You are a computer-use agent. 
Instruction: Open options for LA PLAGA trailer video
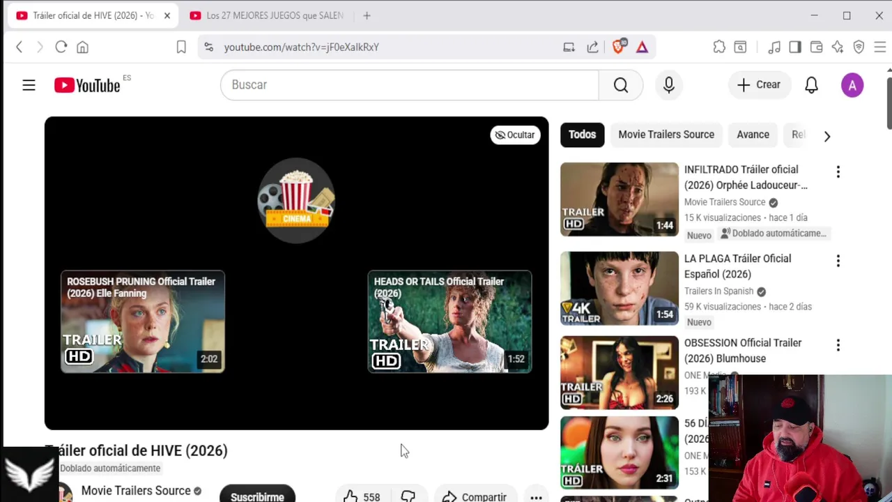point(838,261)
